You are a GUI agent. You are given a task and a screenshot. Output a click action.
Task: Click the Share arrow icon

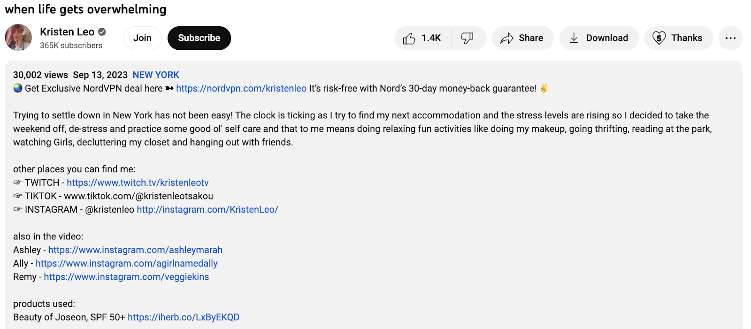tap(507, 38)
